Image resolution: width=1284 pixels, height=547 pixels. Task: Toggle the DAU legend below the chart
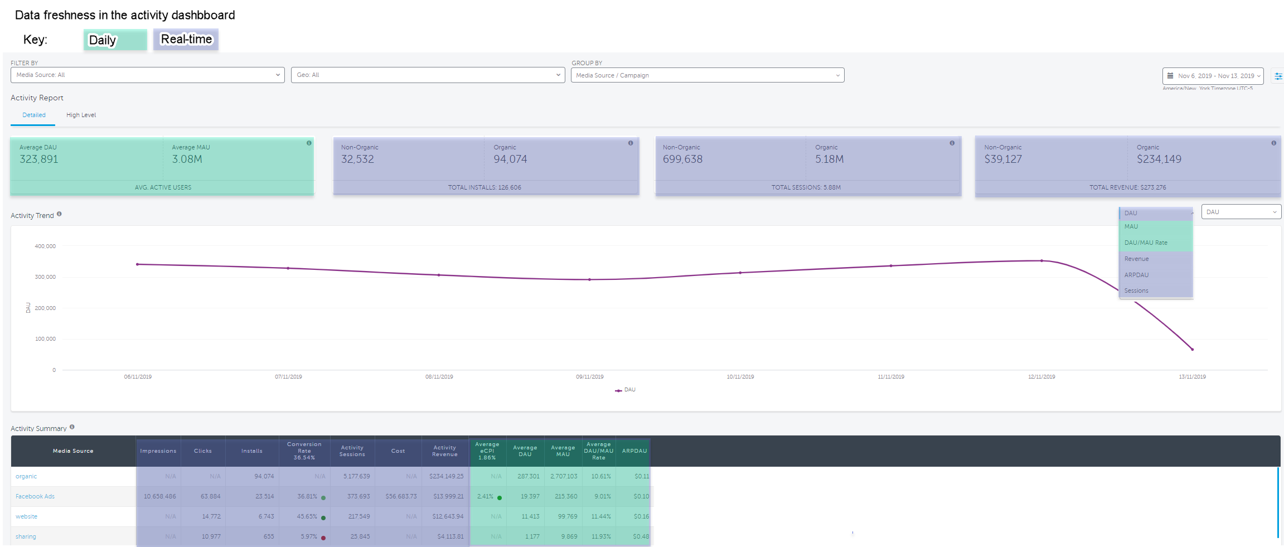click(x=625, y=390)
